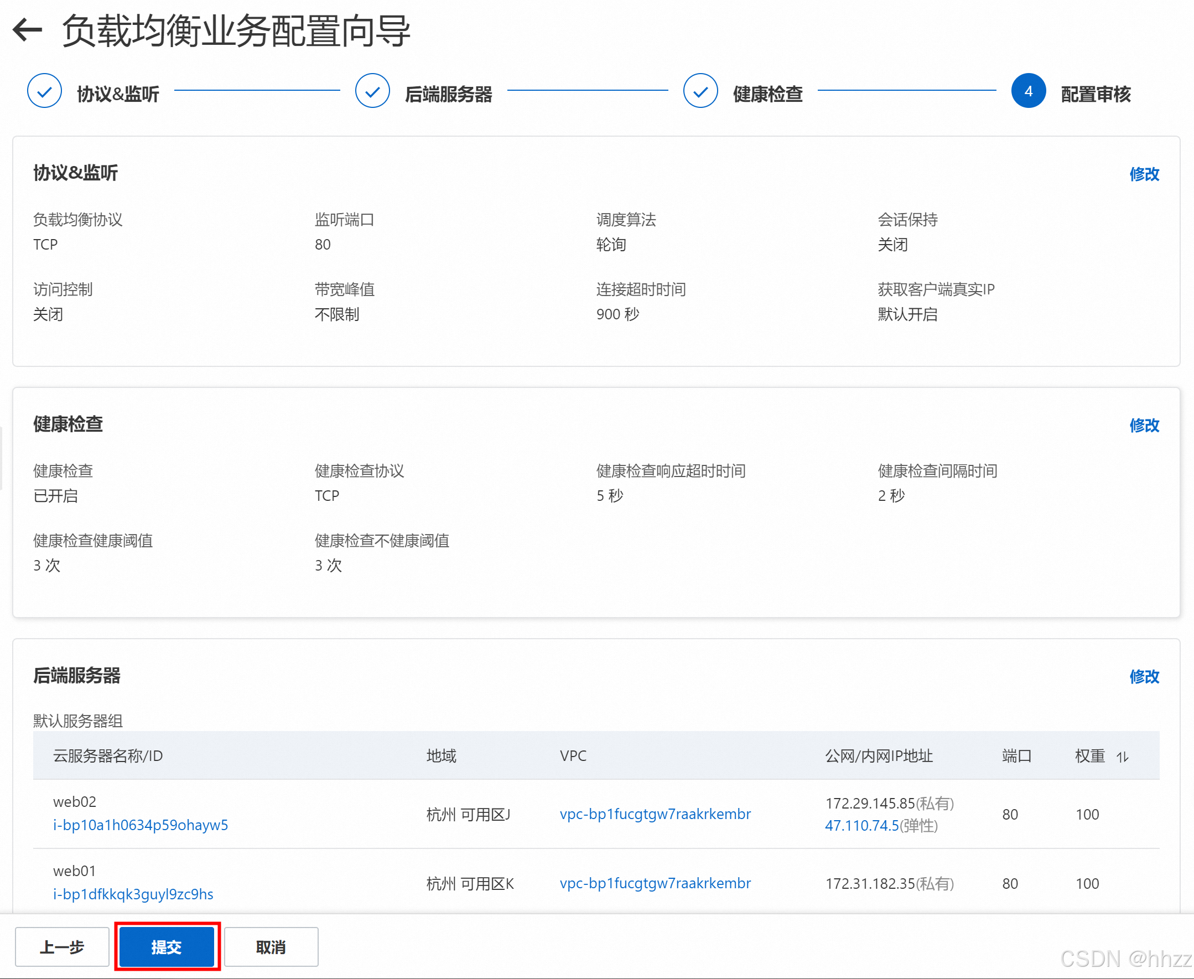Screen dimensions: 1194x979
Task: Click the 云服务器名称/ID column header
Action: tap(108, 755)
